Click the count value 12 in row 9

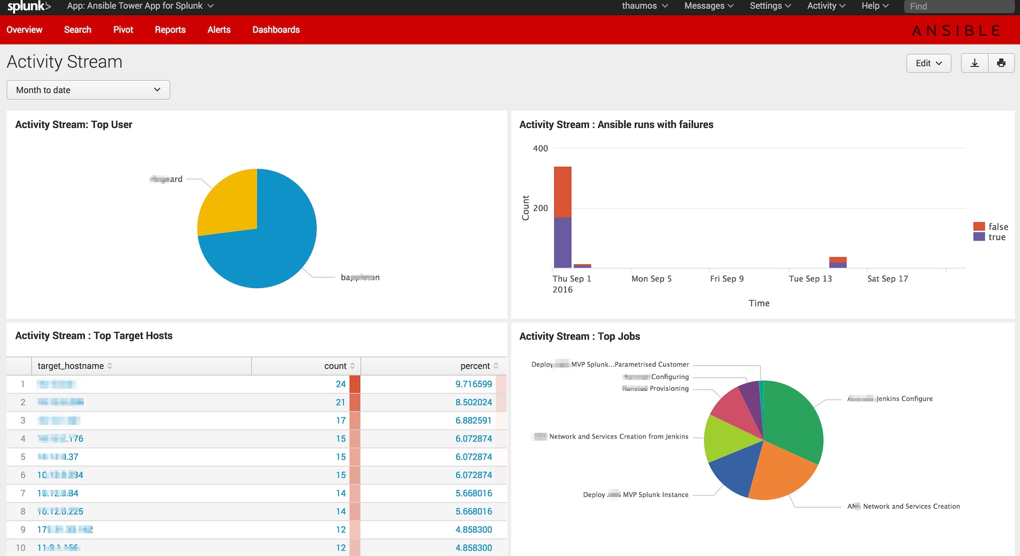(x=341, y=530)
